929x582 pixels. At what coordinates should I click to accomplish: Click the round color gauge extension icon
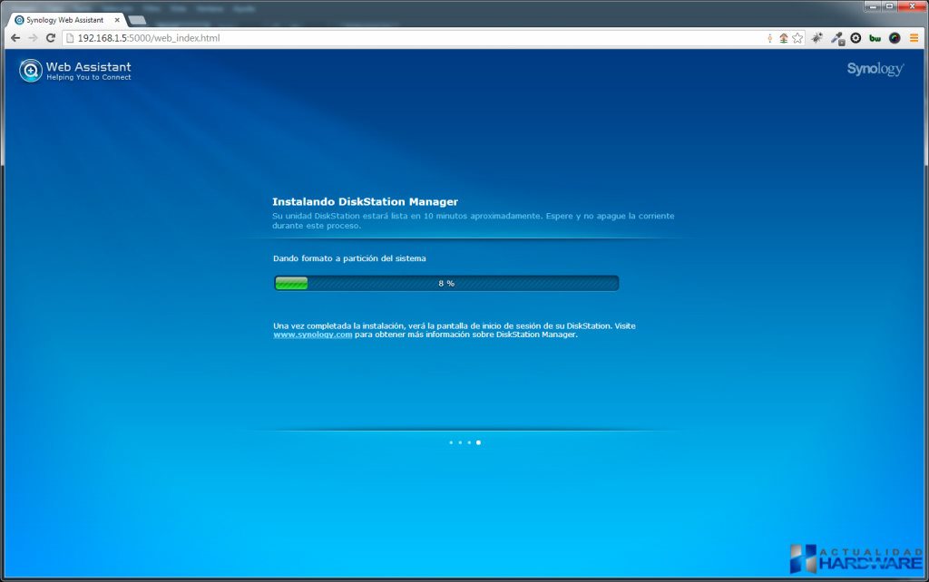coord(895,38)
